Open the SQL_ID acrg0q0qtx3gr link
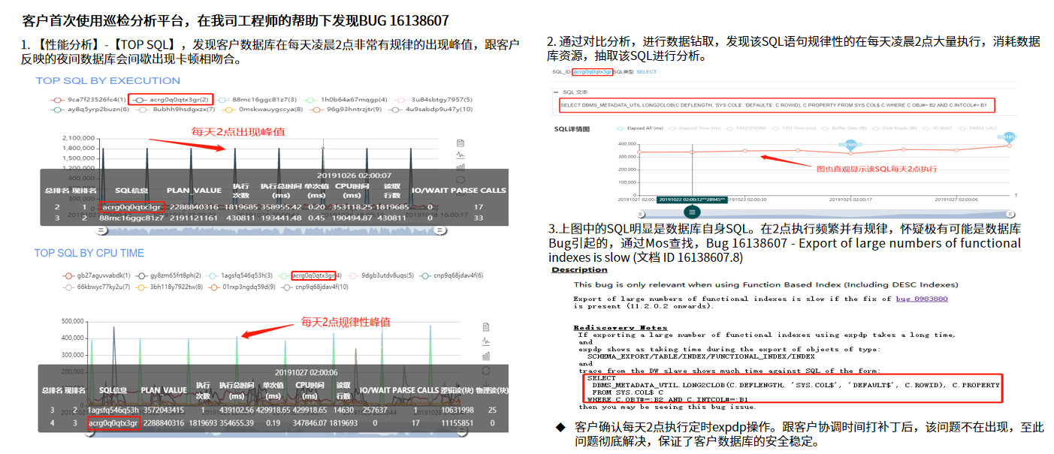This screenshot has width=1054, height=454. 591,72
